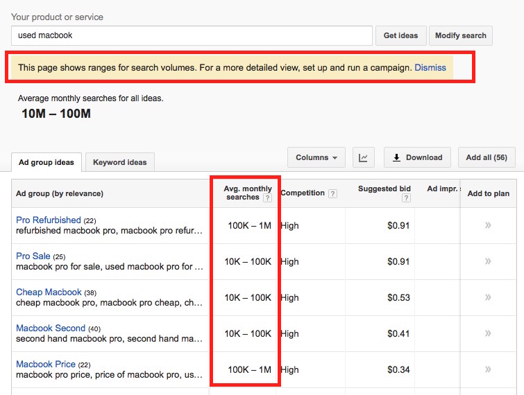The width and height of the screenshot is (524, 395).
Task: Click help icon next to Competition header
Action: 333,194
